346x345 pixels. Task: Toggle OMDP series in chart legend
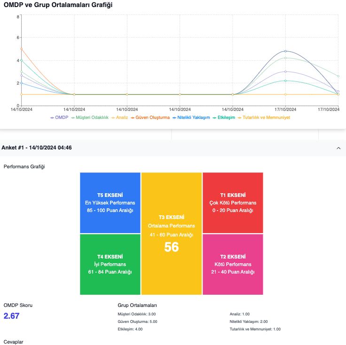point(59,118)
